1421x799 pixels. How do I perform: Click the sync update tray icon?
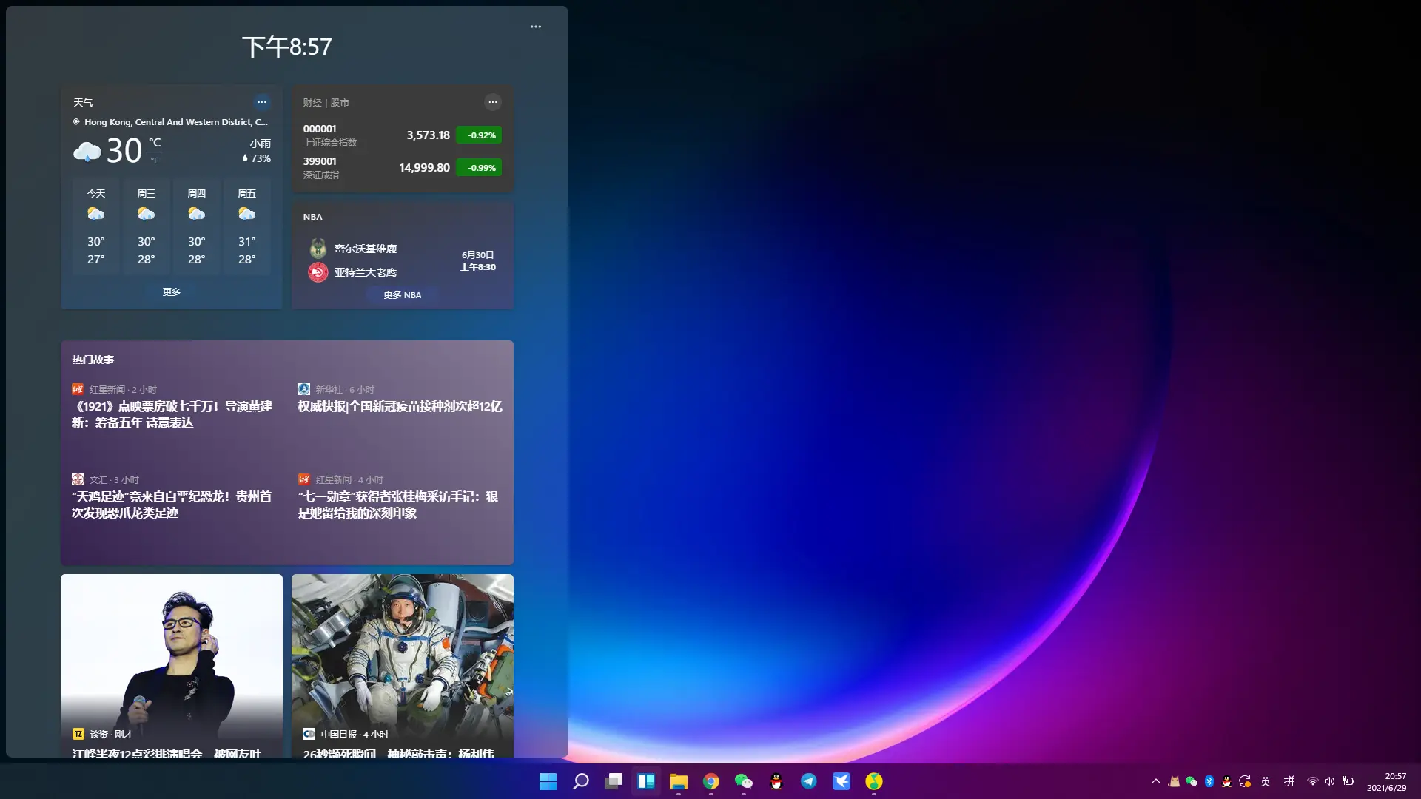pos(1245,781)
